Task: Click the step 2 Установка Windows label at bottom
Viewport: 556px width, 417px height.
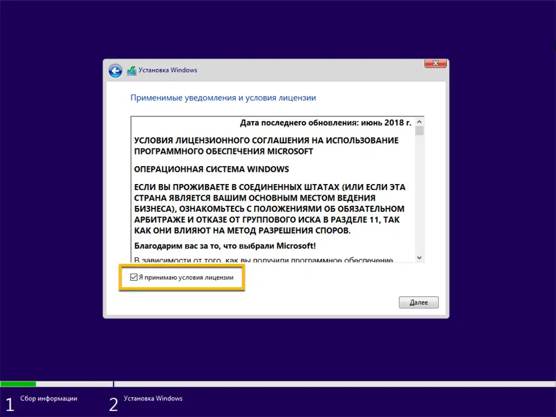Action: [153, 399]
